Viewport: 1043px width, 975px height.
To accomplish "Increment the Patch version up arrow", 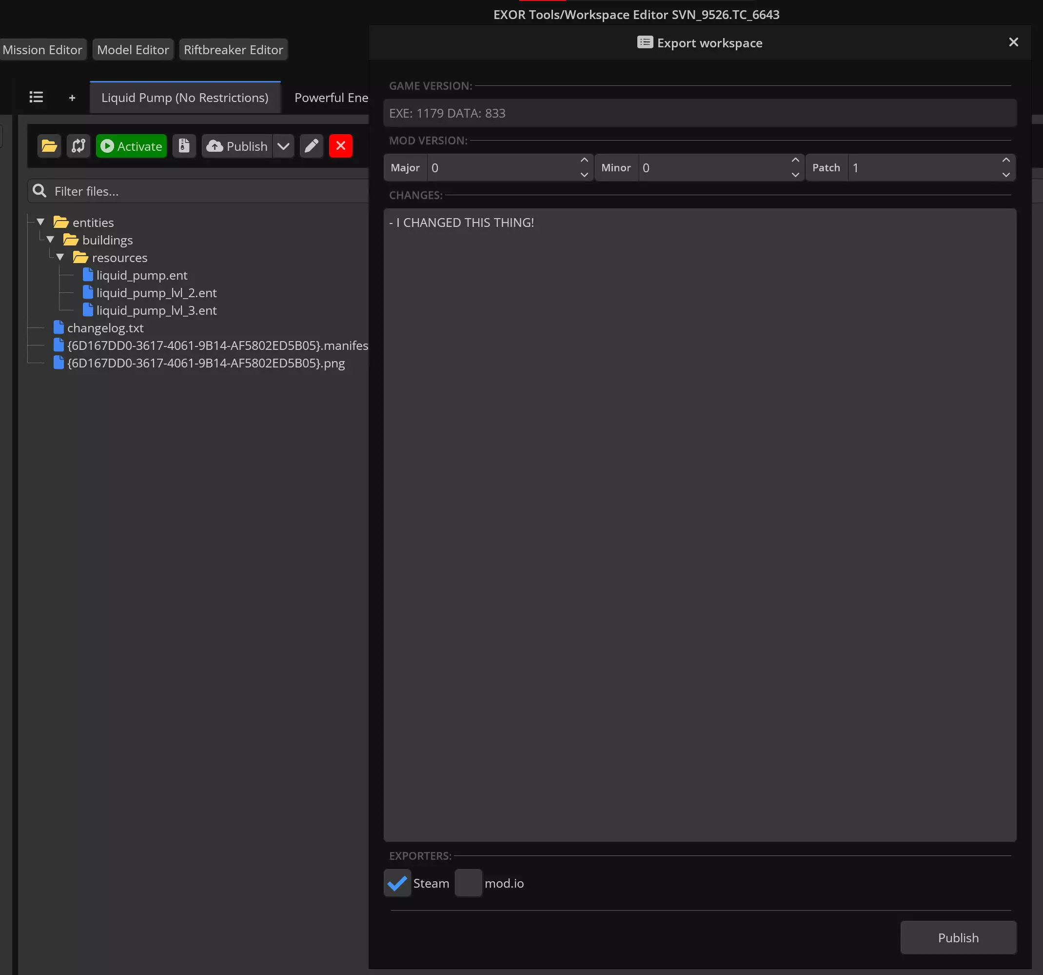I will coord(1006,160).
